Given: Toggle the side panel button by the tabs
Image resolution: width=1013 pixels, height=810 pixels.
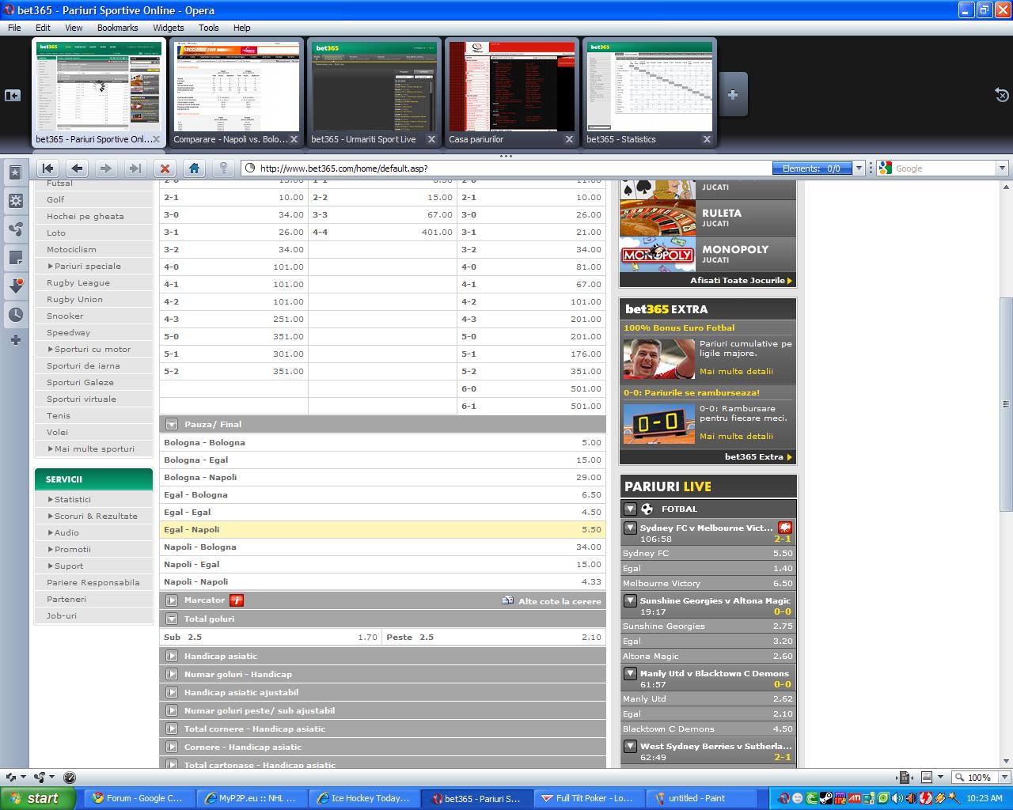Looking at the screenshot, I should pos(13,95).
